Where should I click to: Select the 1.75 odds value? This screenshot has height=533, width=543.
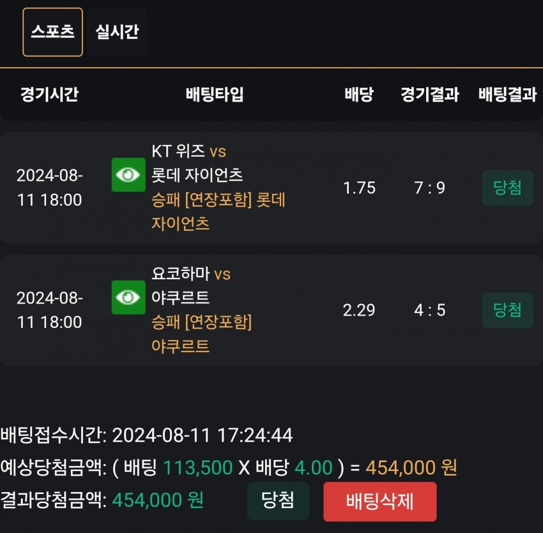pos(359,188)
